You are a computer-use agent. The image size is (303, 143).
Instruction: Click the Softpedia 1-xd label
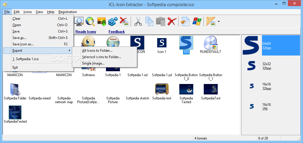(x=137, y=75)
